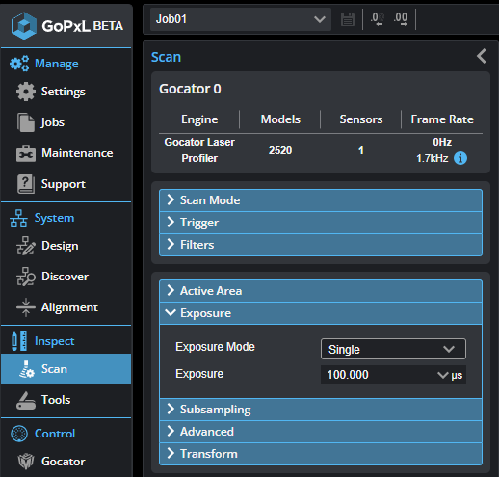Viewport: 499px width, 477px height.
Task: Expand the Trigger section
Action: [x=321, y=223]
